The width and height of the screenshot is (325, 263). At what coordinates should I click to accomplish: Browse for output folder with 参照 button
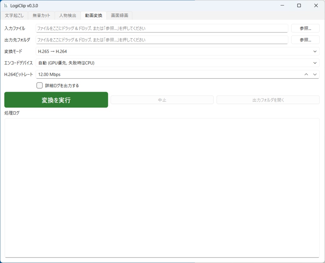pyautogui.click(x=305, y=40)
